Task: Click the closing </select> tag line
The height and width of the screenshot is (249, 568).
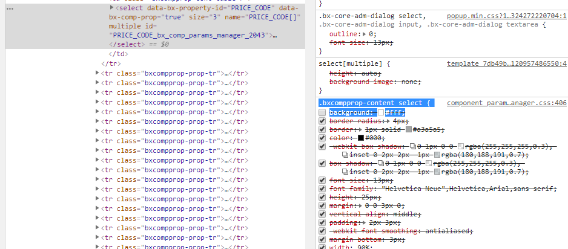Action: click(x=127, y=44)
